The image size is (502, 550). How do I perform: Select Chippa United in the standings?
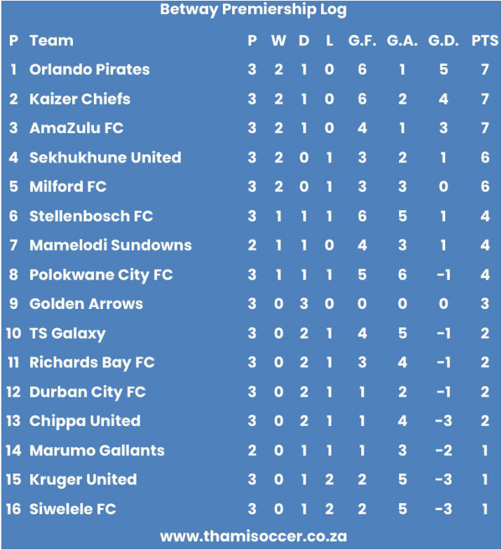tap(85, 421)
